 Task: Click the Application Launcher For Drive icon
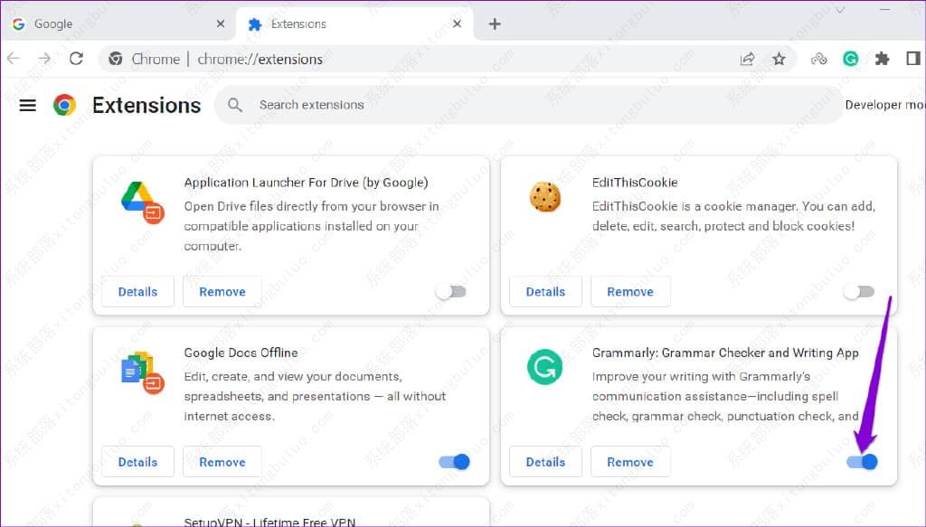(x=142, y=202)
